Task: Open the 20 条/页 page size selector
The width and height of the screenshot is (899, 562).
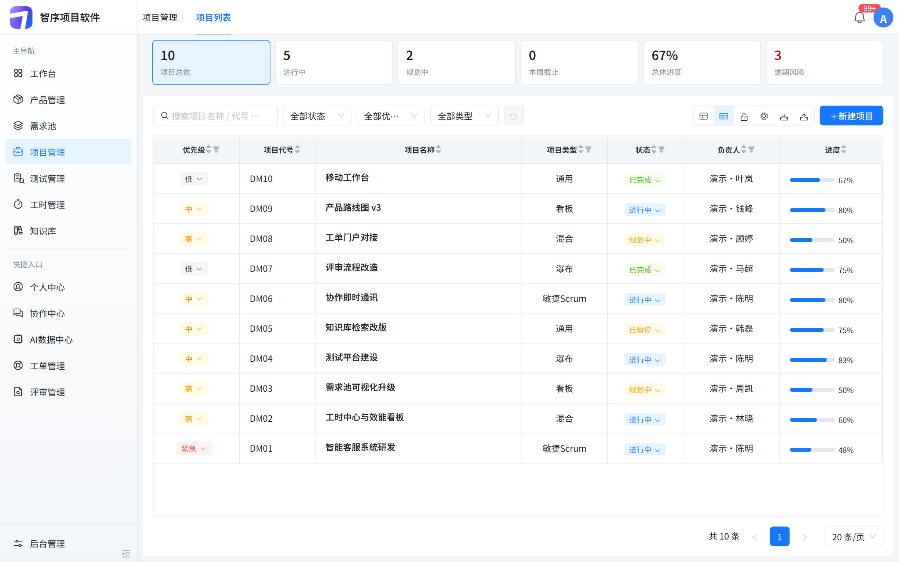Action: [853, 537]
